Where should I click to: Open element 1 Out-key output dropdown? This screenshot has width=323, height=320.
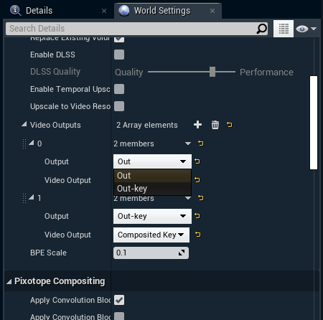click(152, 216)
